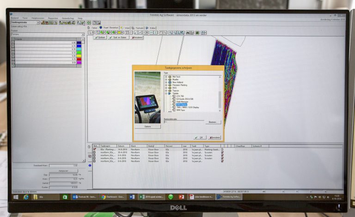355x217 pixels.
Task: Expand the Precision Planting tree node
Action: tap(166, 85)
